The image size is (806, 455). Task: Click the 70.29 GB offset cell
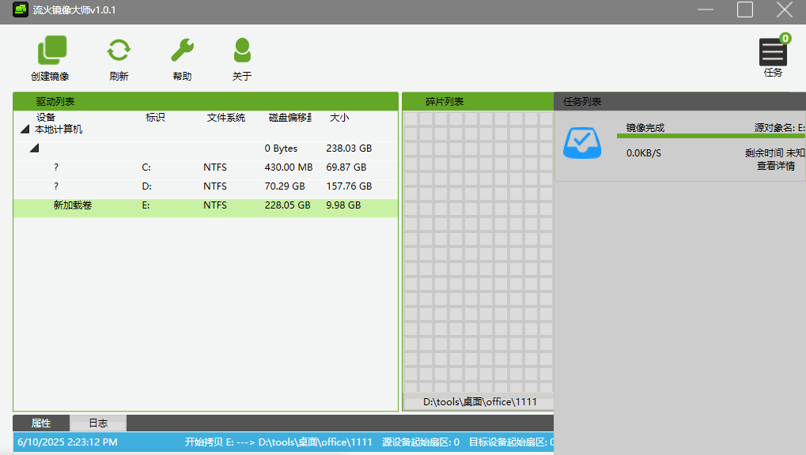click(x=285, y=186)
